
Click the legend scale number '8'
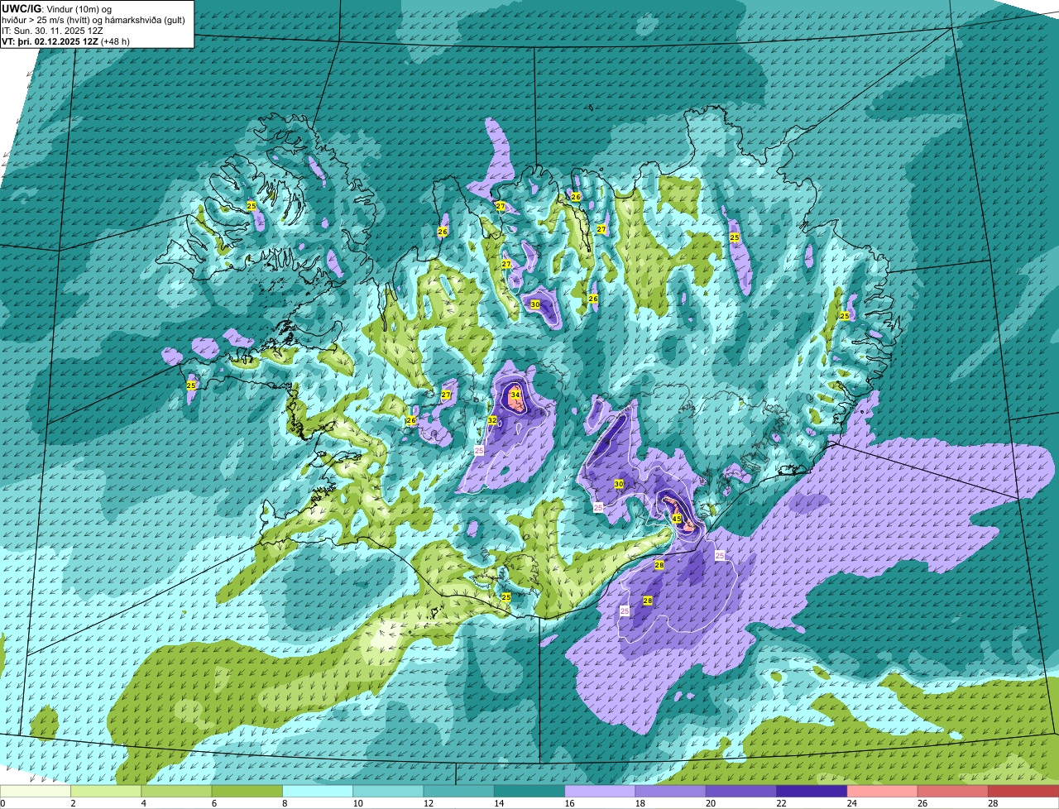[x=284, y=803]
